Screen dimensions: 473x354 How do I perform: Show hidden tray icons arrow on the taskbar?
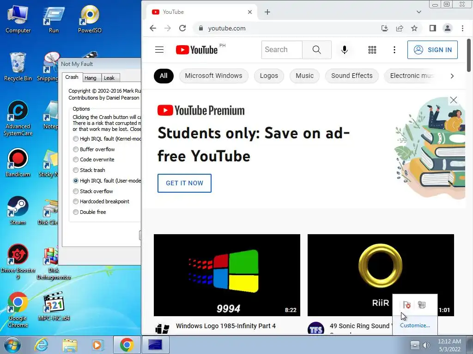414,345
